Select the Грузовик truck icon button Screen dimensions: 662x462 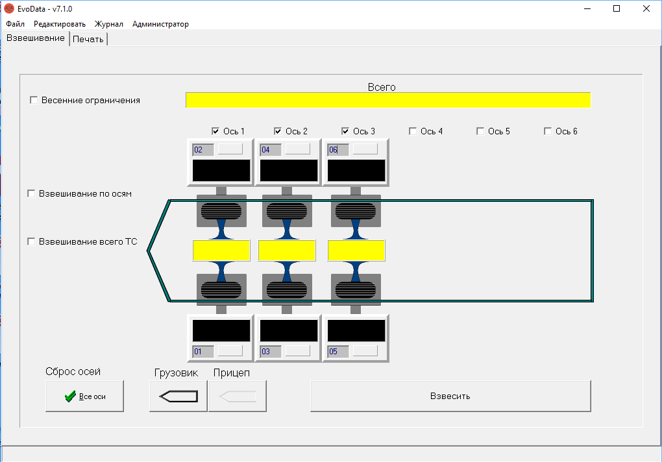[x=178, y=396]
